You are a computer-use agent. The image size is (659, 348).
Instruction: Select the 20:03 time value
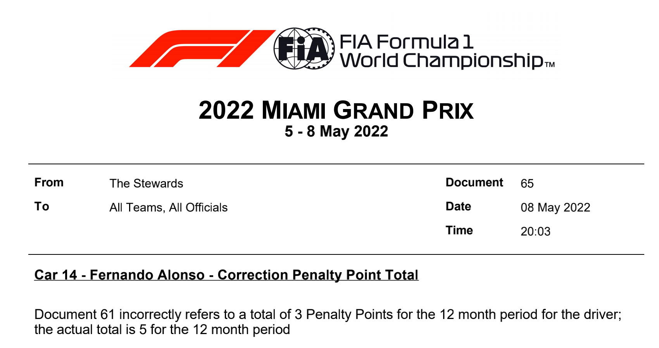point(535,232)
